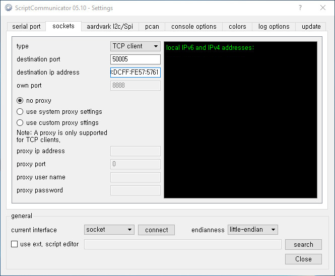Click the proxy note text about TCP clients
Image resolution: width=335 pixels, height=276 pixels.
tap(62, 136)
